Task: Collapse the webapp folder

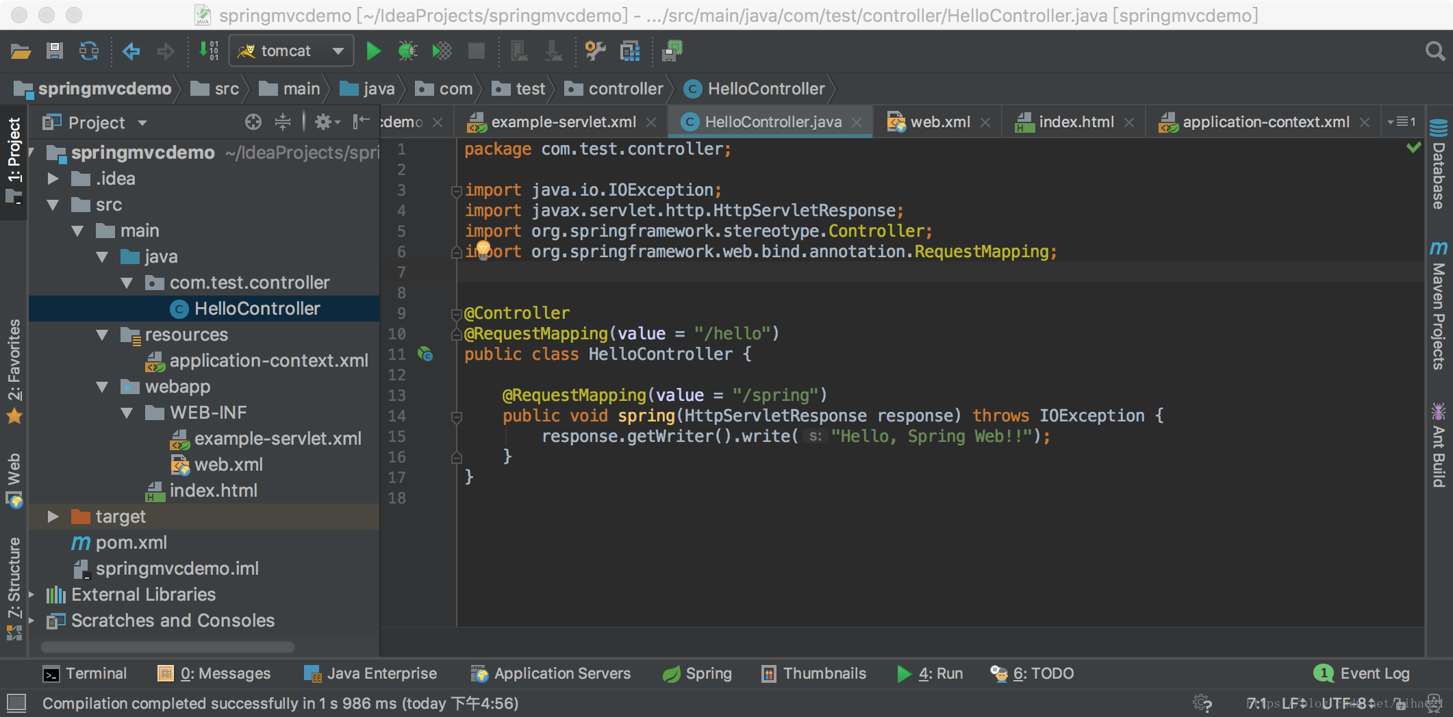Action: coord(102,387)
